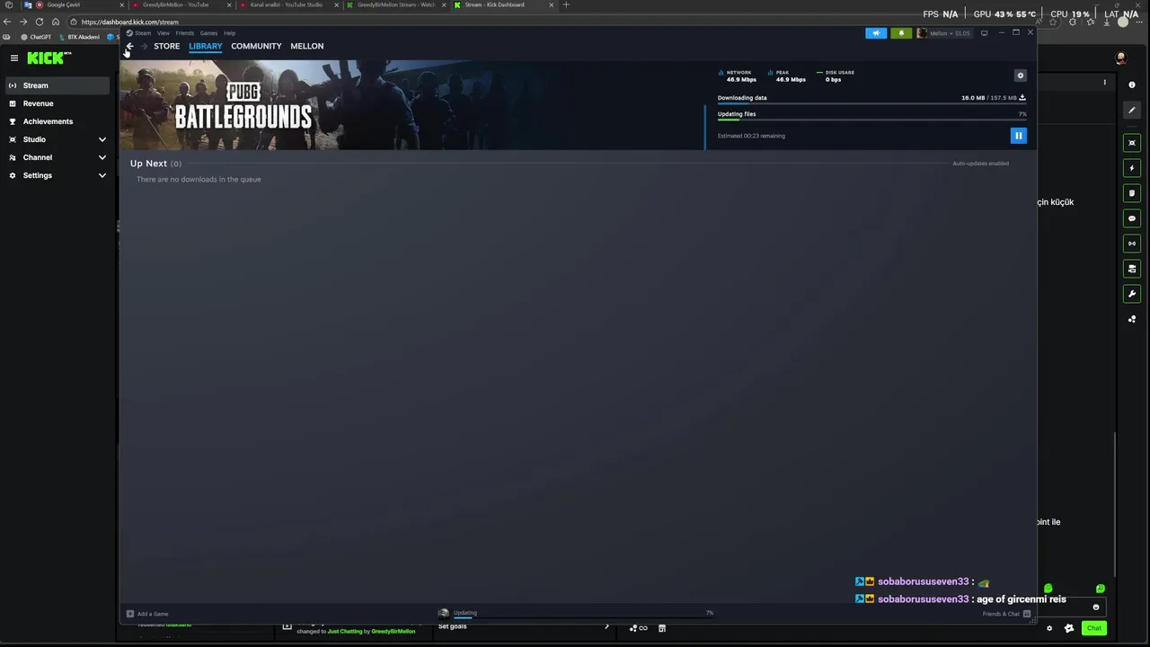The height and width of the screenshot is (647, 1150).
Task: Open Stream in the Kick sidebar
Action: coord(59,85)
